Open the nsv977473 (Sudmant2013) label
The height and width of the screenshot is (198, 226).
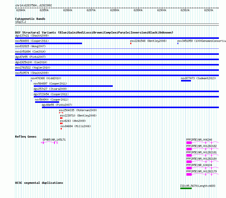coord(198,78)
